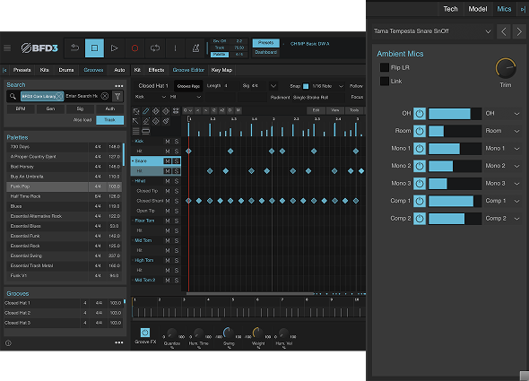This screenshot has width=529, height=381.
Task: Click the BPM filter button
Action: [21, 109]
